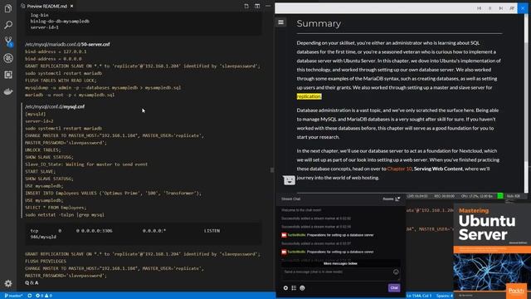Open the errors and warnings status item
Screen dimensions: 531x299
(44, 296)
